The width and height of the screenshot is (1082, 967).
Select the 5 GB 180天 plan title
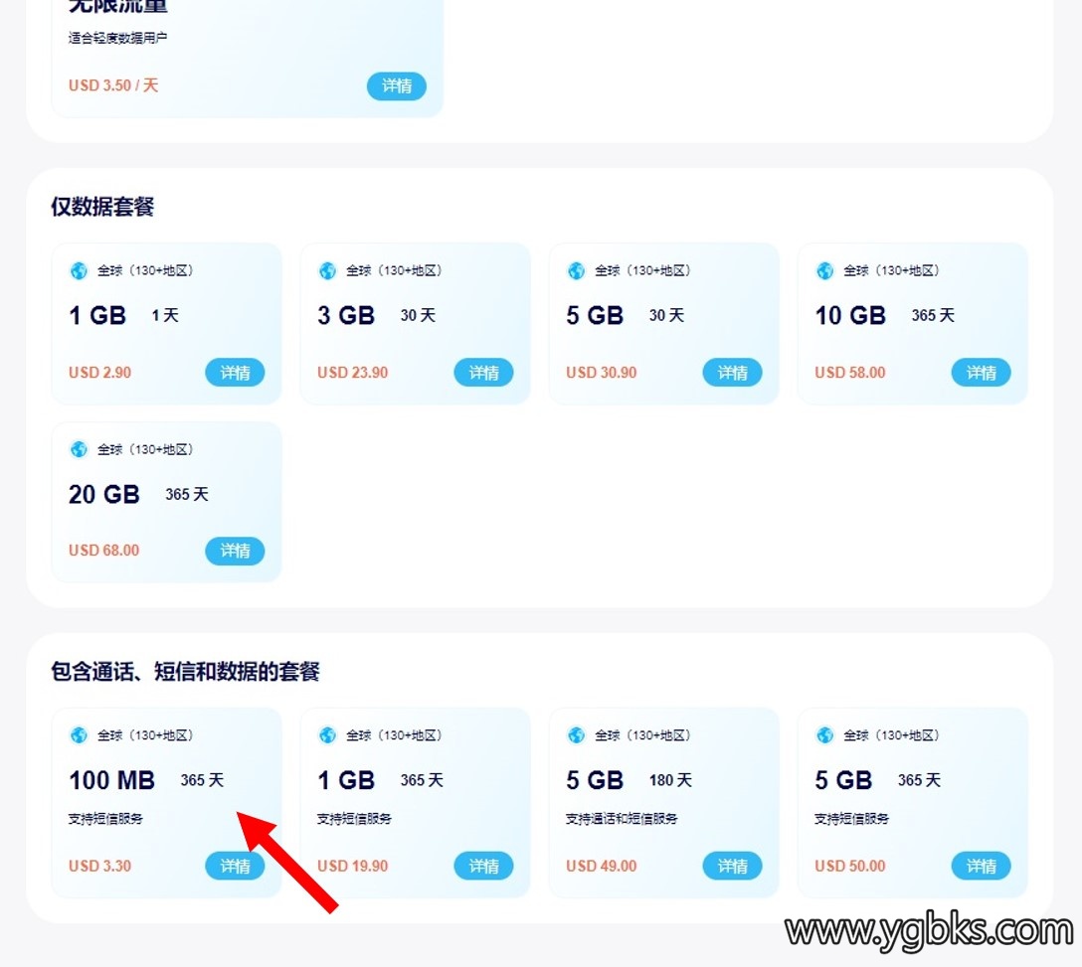pos(629,780)
